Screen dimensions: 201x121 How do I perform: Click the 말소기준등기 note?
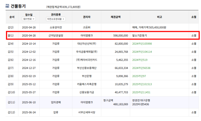[x=139, y=36]
